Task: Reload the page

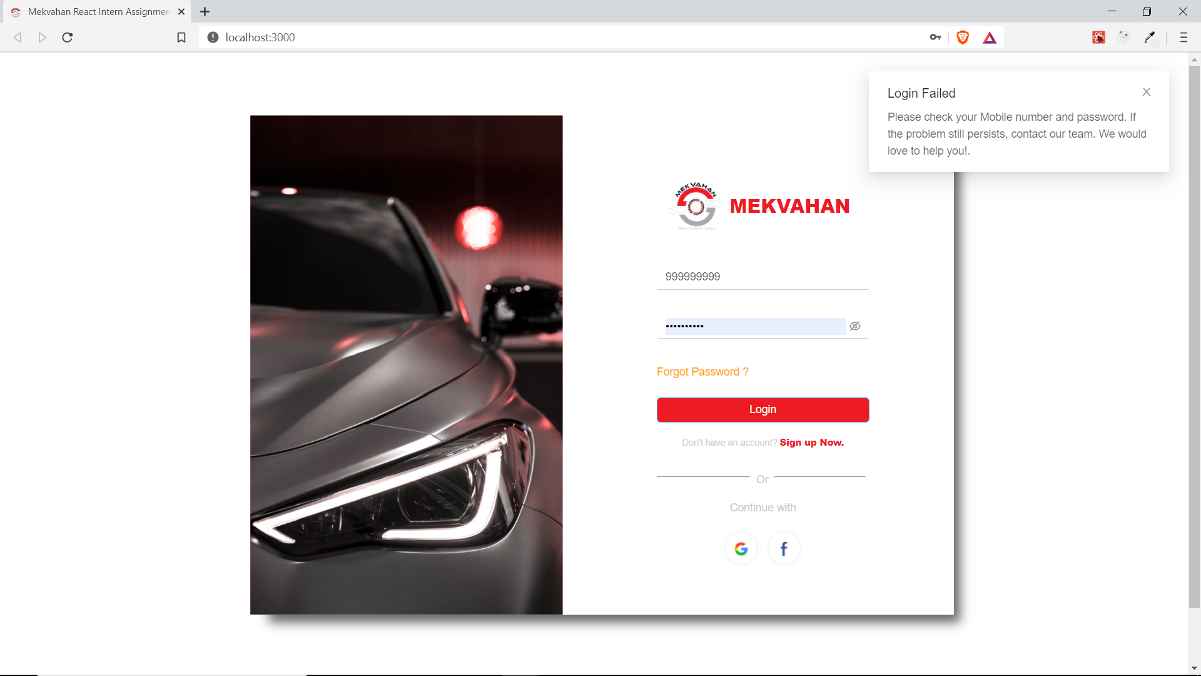Action: 68,38
